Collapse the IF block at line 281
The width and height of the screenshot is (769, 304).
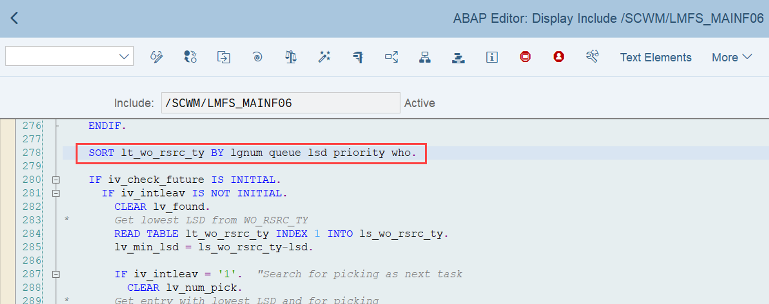[56, 193]
